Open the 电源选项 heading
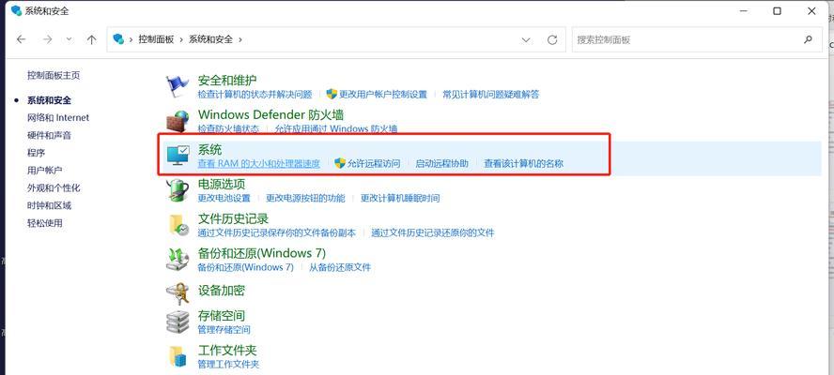The width and height of the screenshot is (834, 375). 222,185
